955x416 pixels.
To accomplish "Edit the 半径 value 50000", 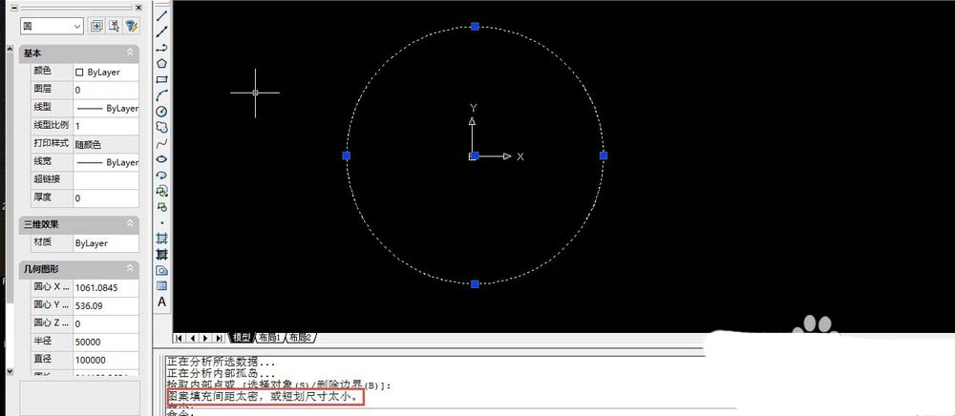I will tap(106, 342).
